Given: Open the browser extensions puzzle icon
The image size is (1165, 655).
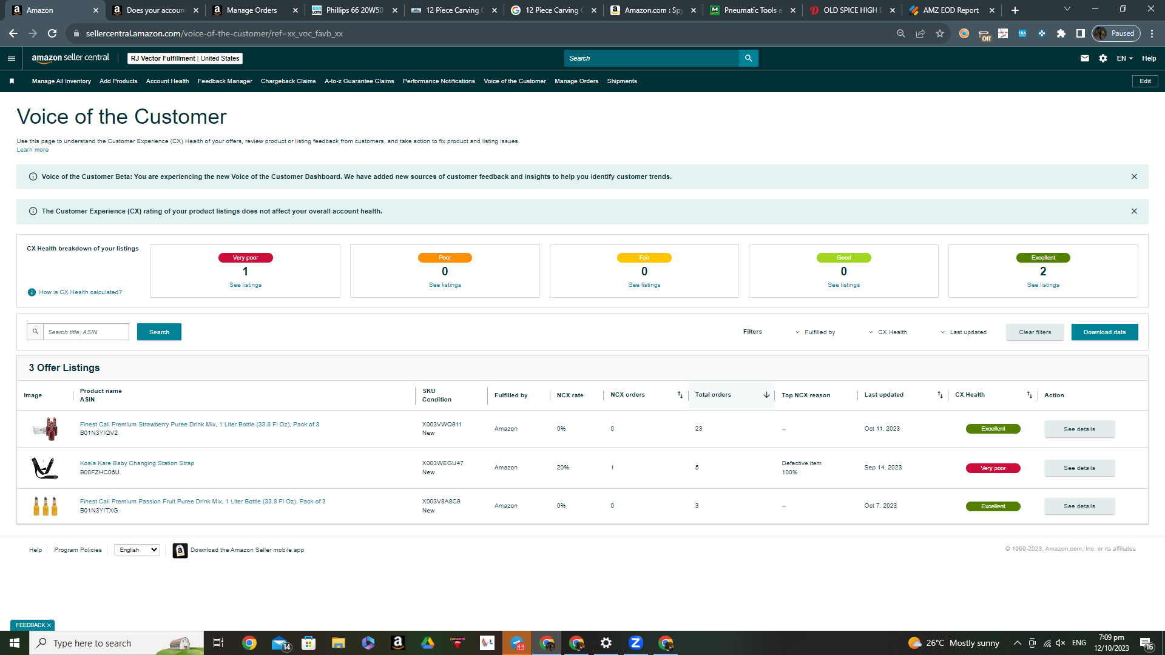Looking at the screenshot, I should (1061, 33).
